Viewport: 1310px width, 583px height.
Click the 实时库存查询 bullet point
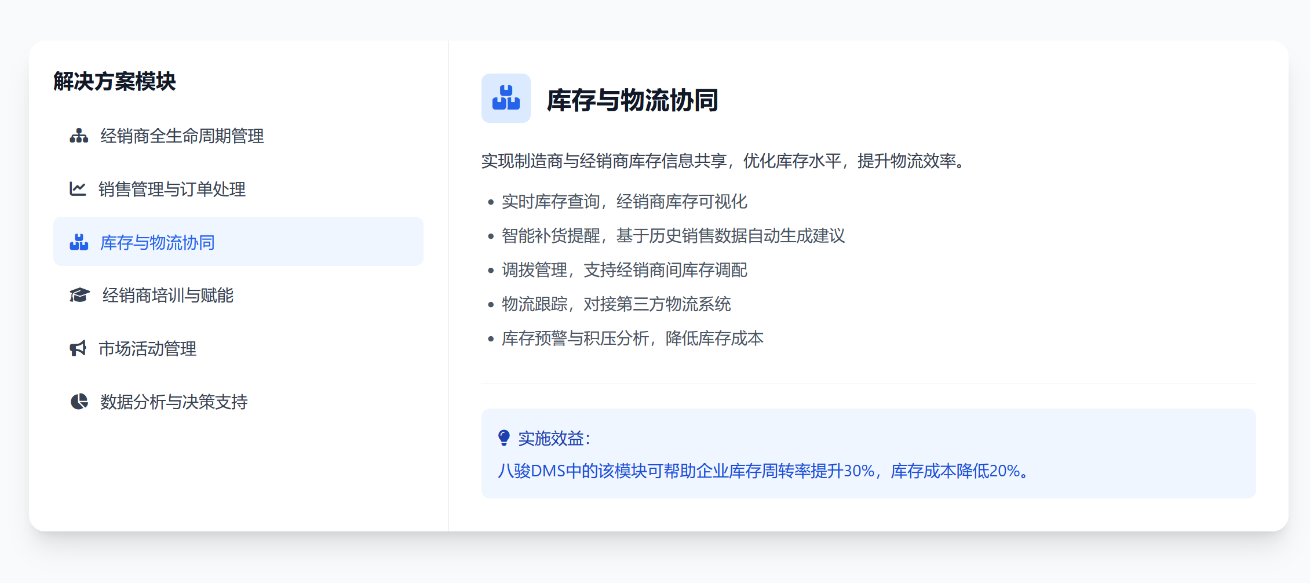(x=624, y=202)
